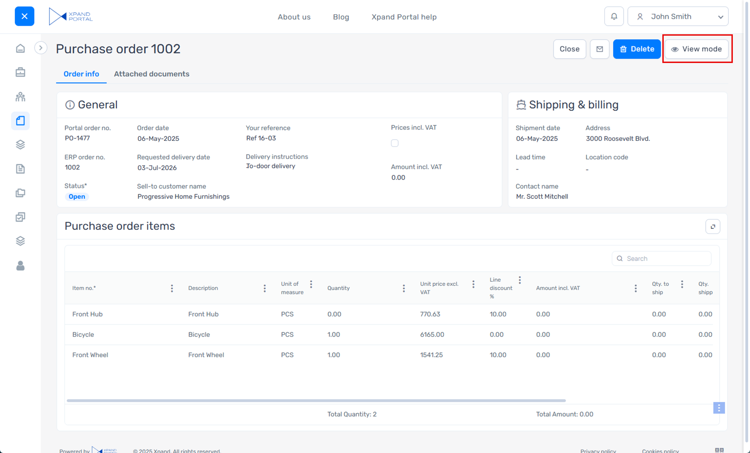Image resolution: width=750 pixels, height=453 pixels.
Task: Click the user profile sidebar icon
Action: [20, 266]
